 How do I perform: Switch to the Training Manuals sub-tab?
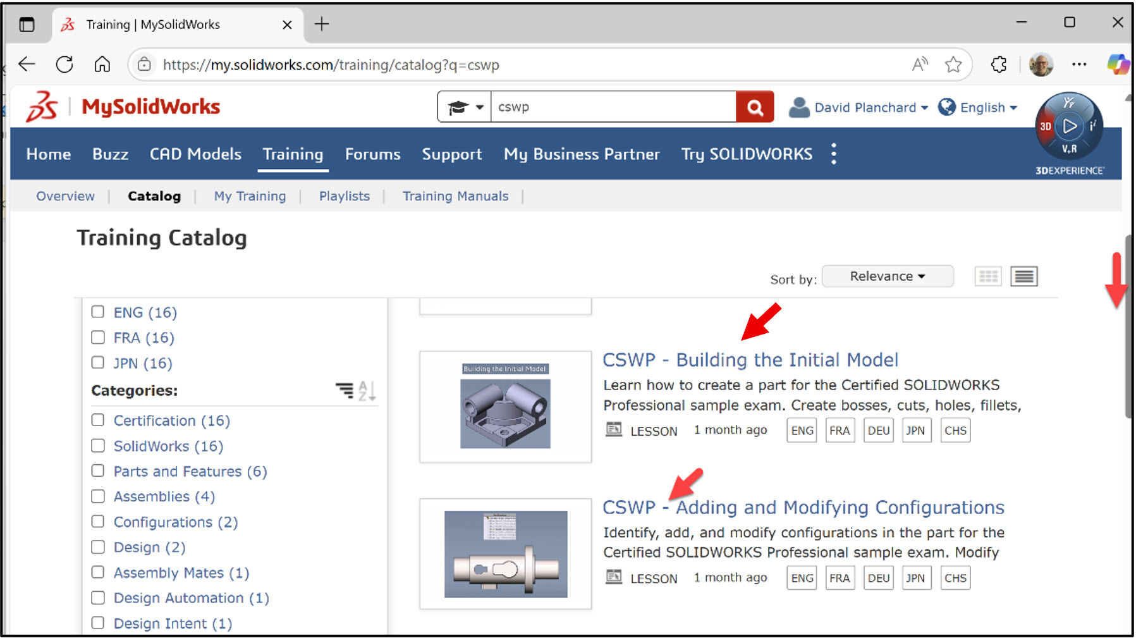[x=455, y=196]
